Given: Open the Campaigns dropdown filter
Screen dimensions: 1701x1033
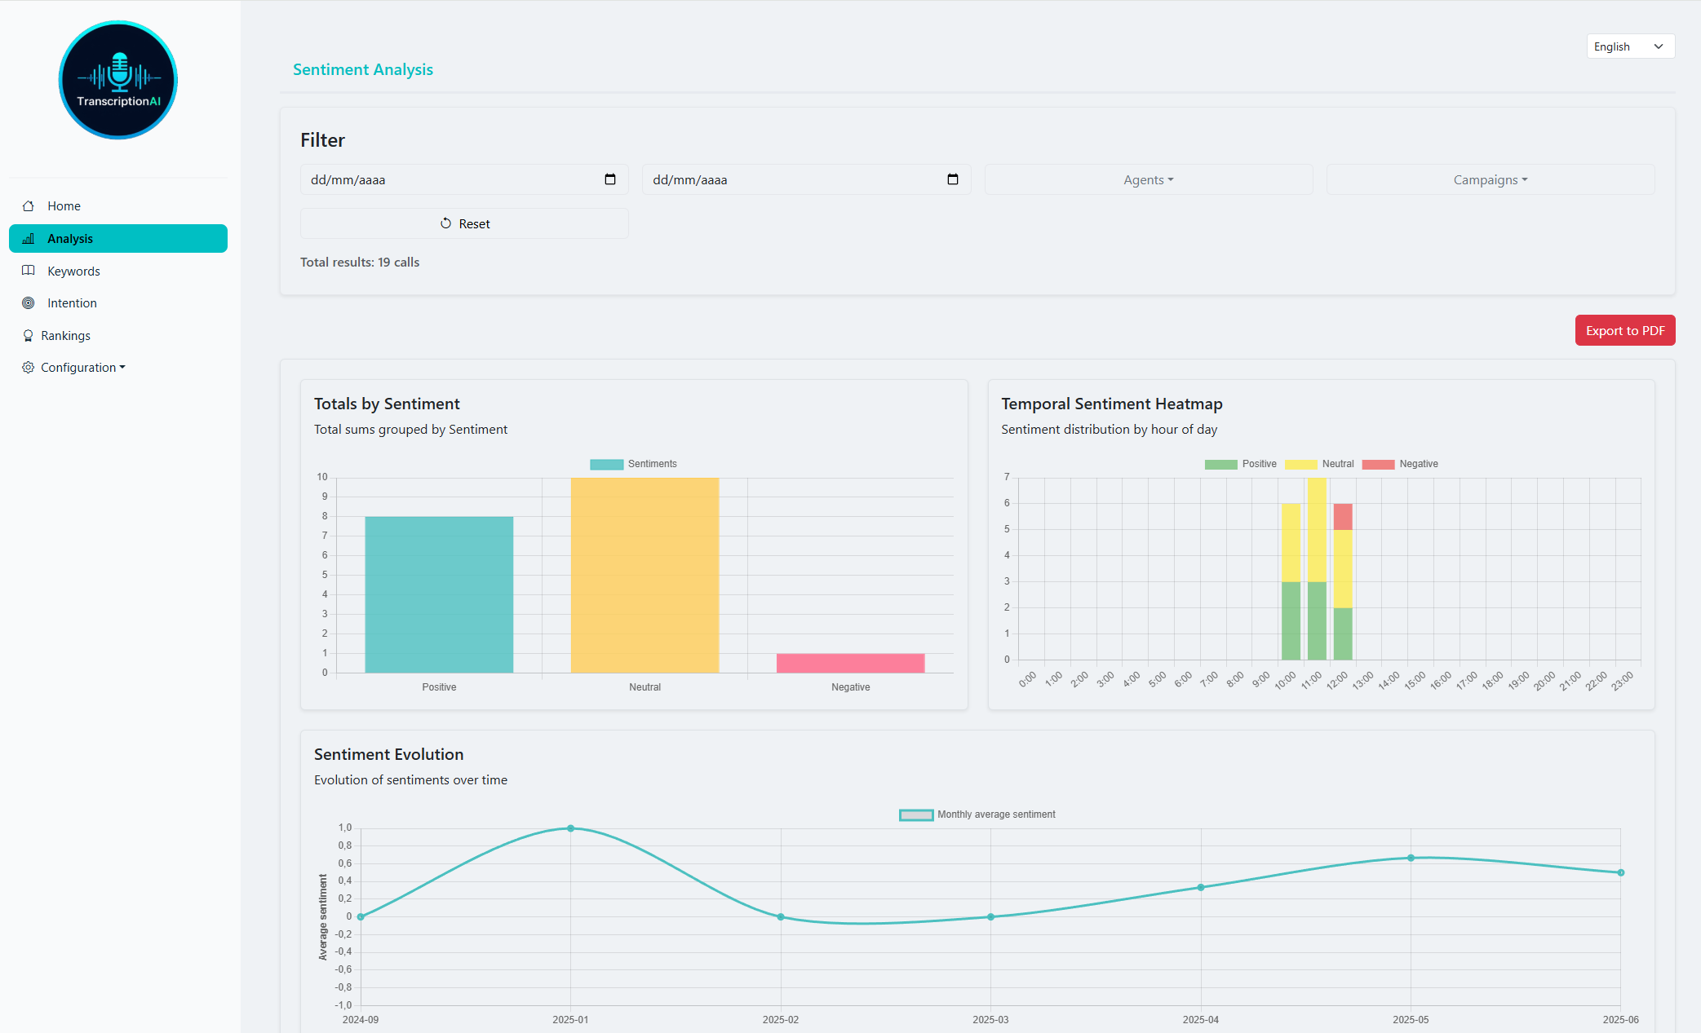Looking at the screenshot, I should click(x=1490, y=180).
